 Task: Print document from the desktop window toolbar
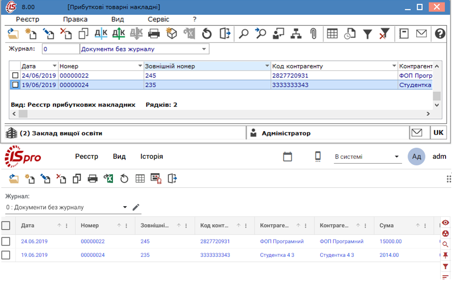154,34
